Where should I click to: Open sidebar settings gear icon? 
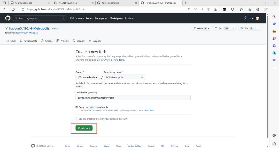274,144
